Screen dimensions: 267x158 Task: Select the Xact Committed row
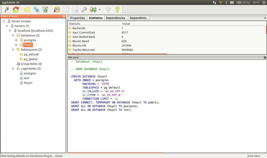[x=167, y=32]
